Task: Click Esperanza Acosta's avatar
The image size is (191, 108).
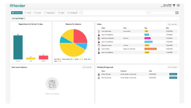Action: click(x=99, y=45)
